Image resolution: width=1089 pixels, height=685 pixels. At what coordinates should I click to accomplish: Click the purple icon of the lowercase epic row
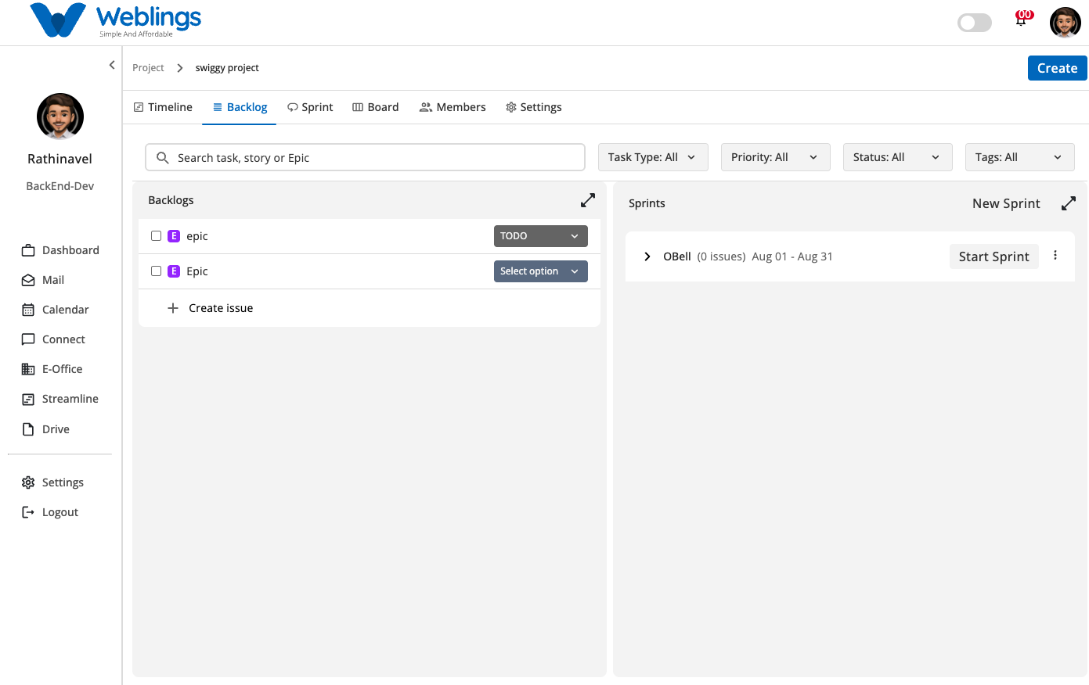[174, 236]
